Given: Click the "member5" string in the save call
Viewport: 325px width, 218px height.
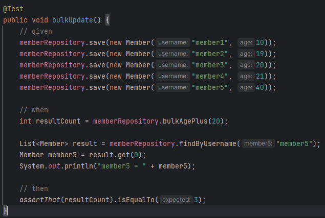Looking at the screenshot, I should pos(209,87).
